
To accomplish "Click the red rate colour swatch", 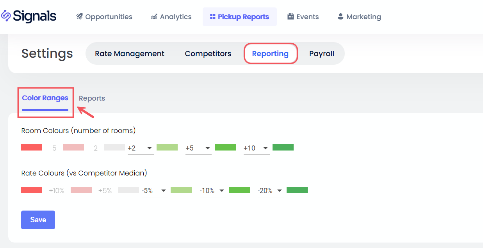I will pyautogui.click(x=32, y=190).
